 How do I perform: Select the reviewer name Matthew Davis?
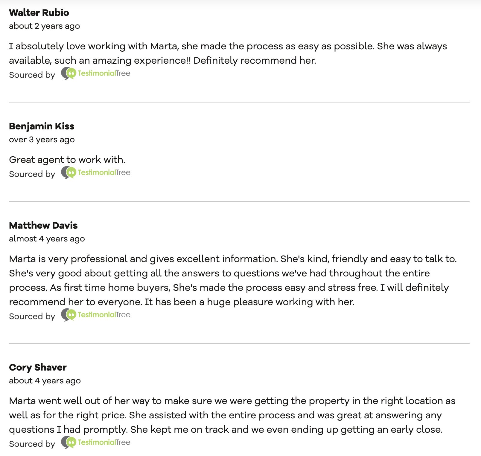43,225
